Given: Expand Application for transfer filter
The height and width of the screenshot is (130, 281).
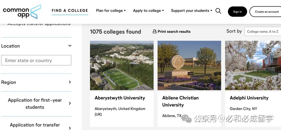Looking at the screenshot, I should (x=70, y=128).
